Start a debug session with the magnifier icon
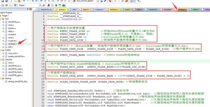 pyautogui.click(x=110, y=1)
